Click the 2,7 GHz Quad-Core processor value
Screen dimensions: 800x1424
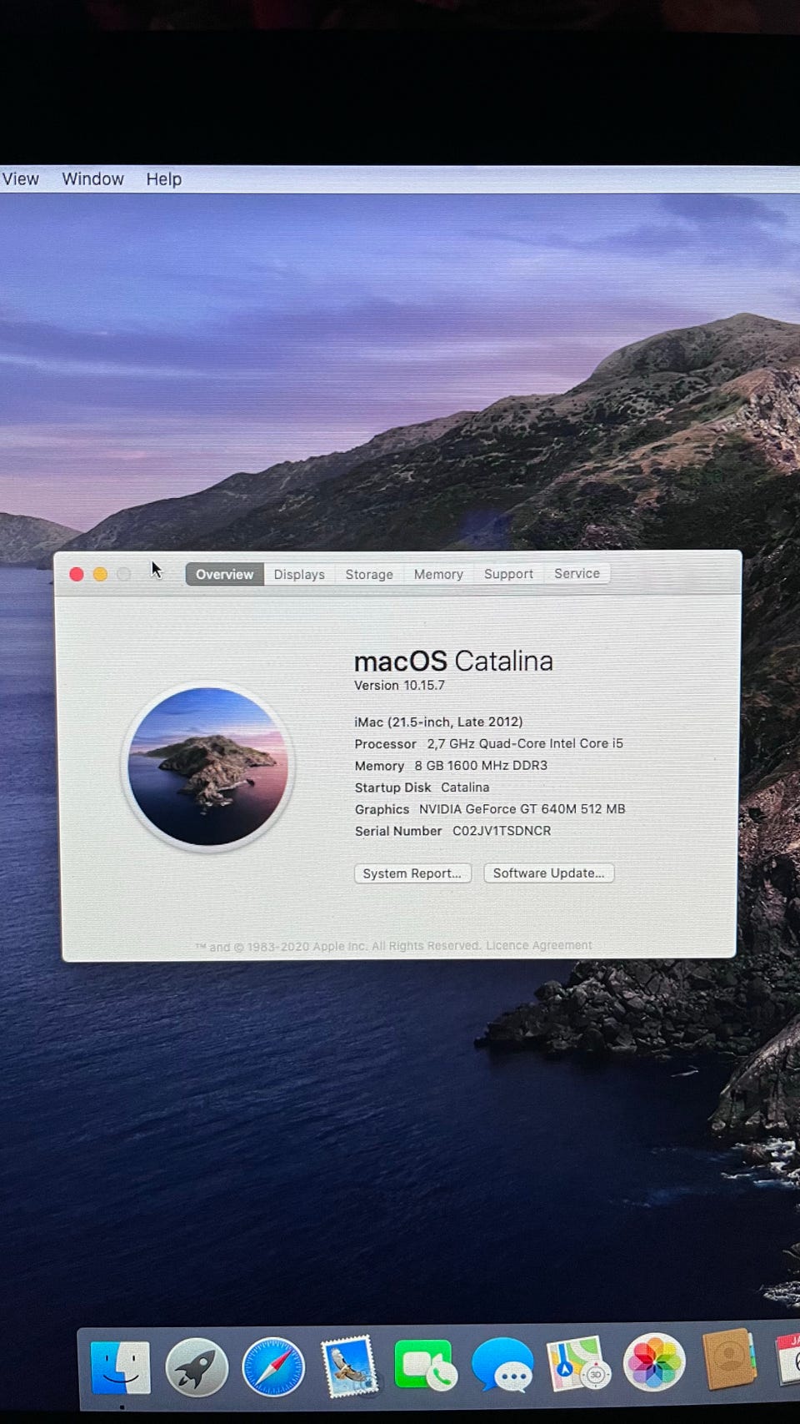(525, 743)
